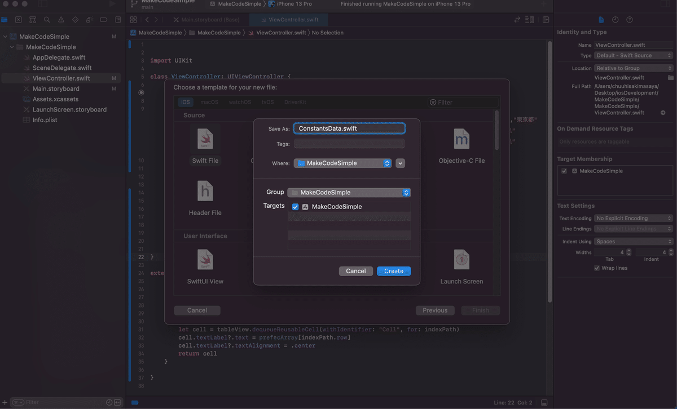
Task: Expand the save dialog with chevron button
Action: [x=401, y=163]
